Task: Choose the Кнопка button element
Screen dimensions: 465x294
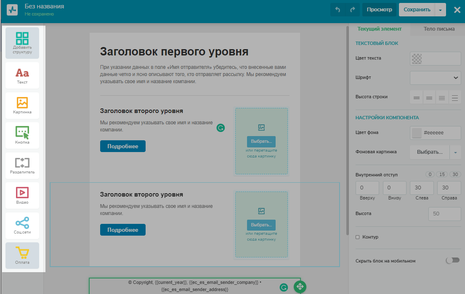Action: click(x=22, y=135)
